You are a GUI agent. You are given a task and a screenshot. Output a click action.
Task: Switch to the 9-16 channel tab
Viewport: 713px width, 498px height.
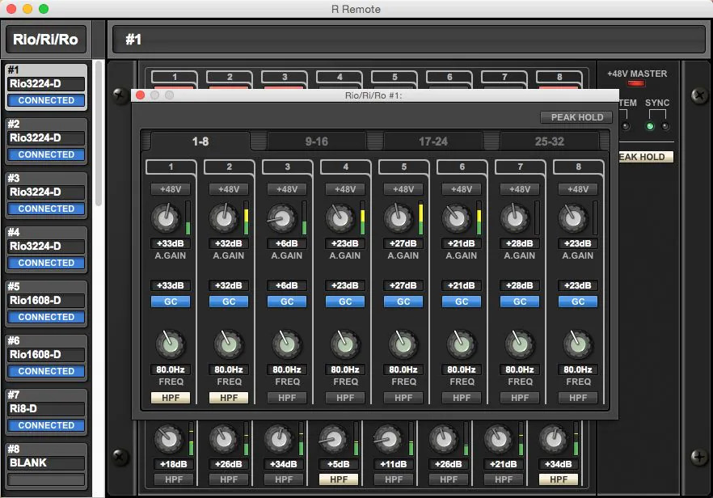coord(316,141)
